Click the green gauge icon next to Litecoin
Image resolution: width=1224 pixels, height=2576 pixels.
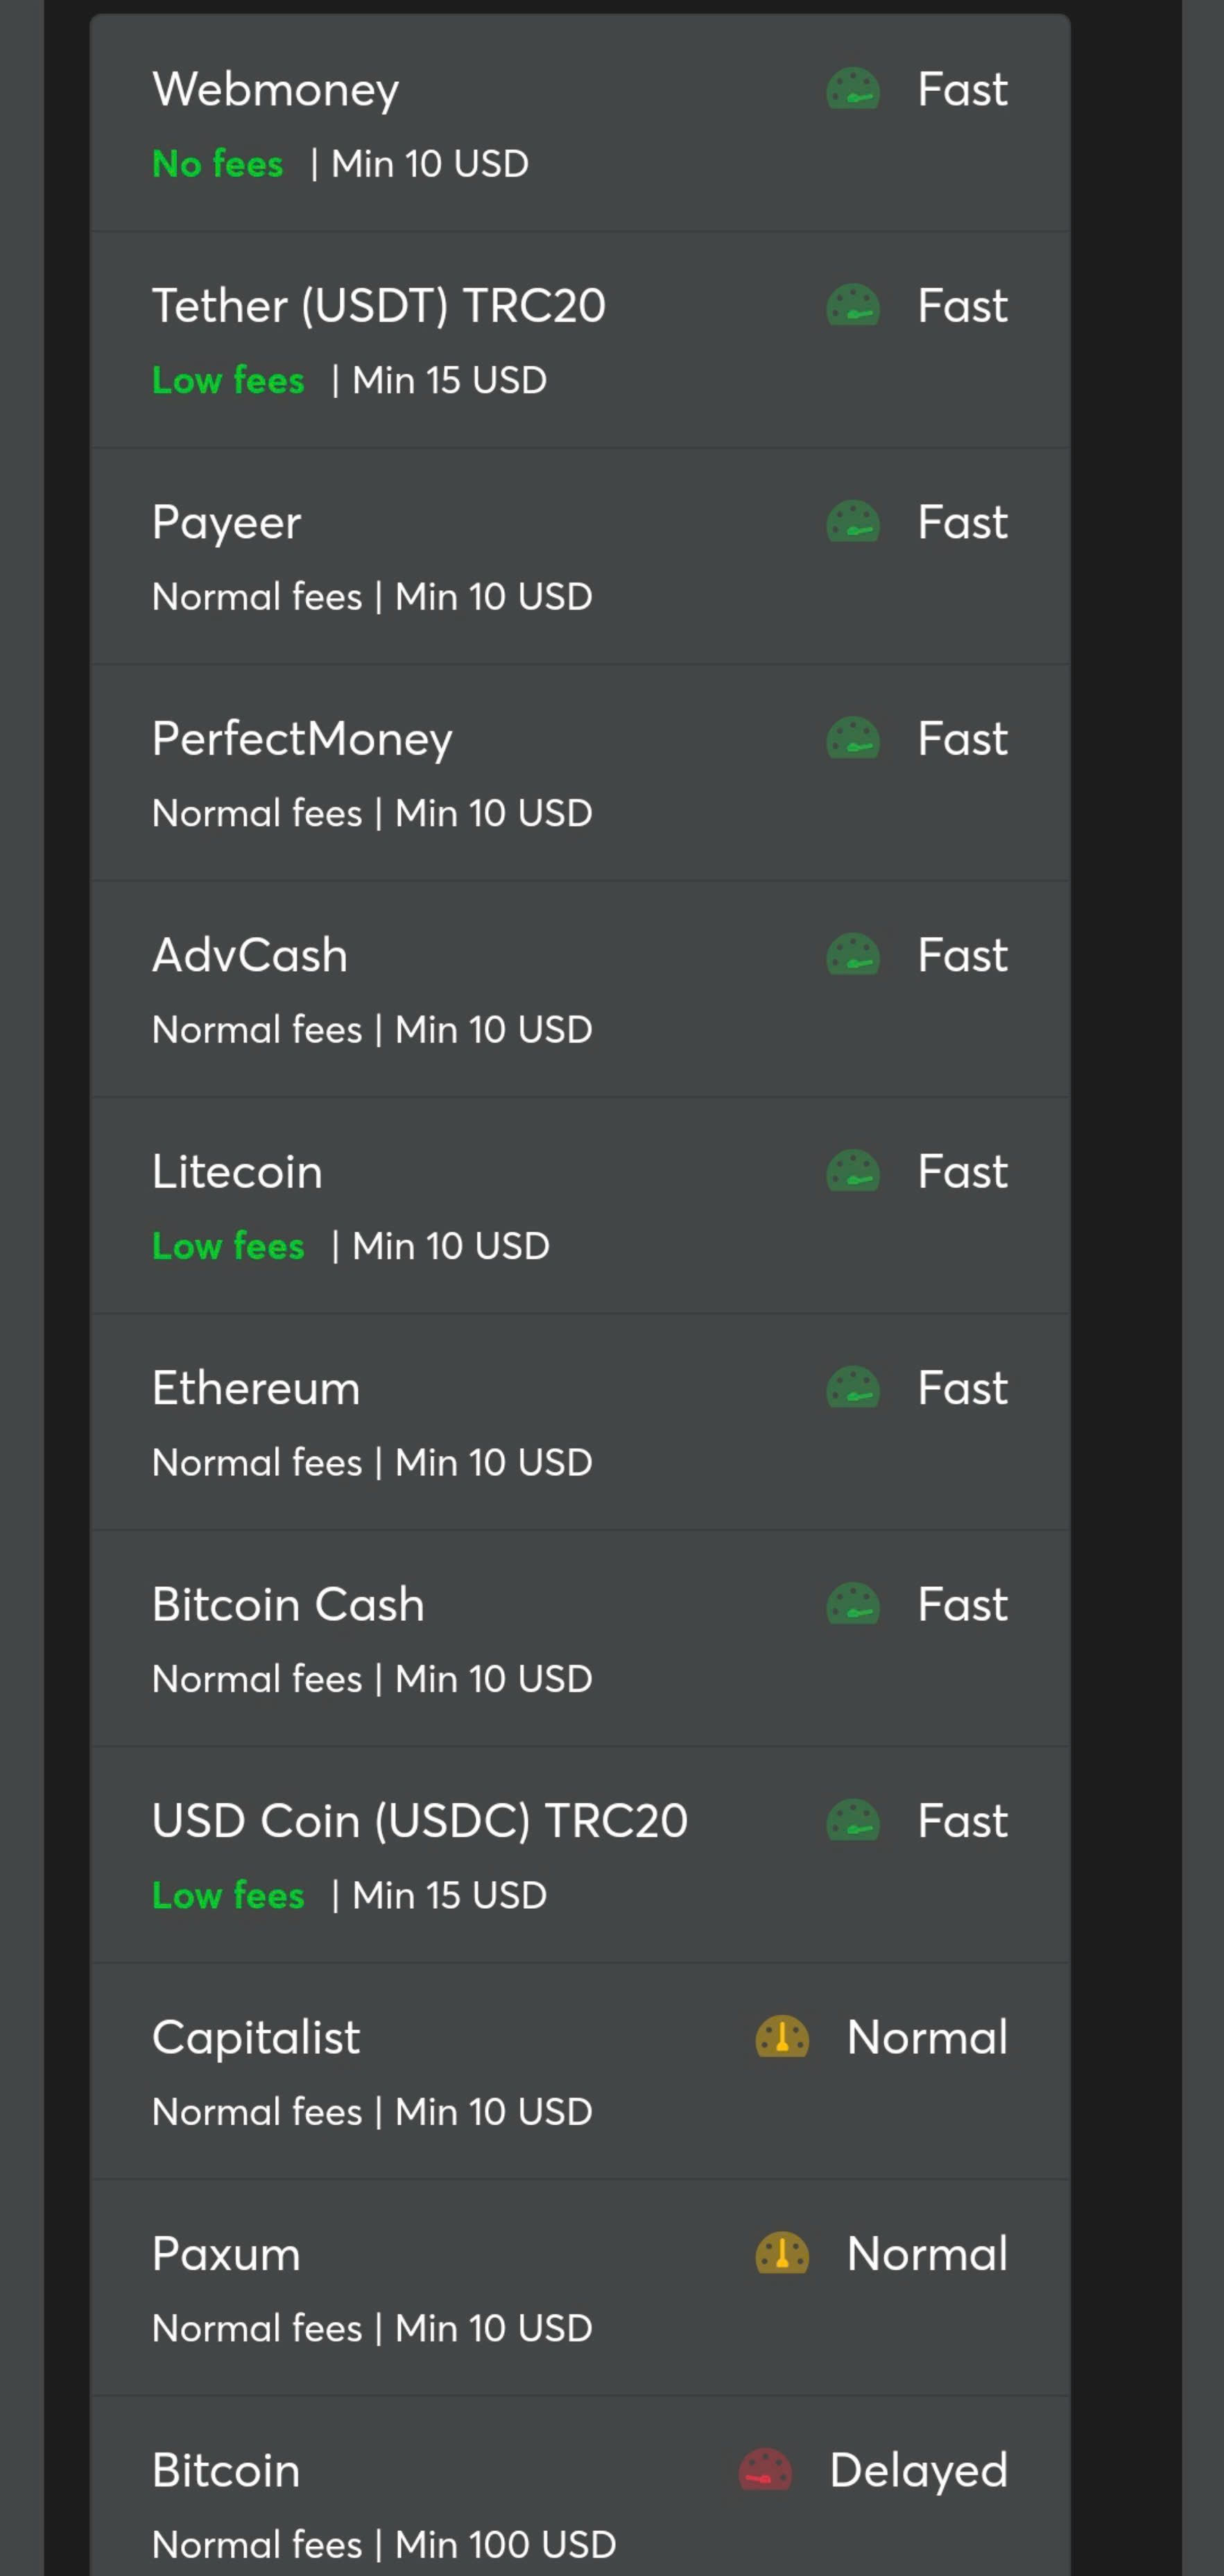coord(853,1172)
